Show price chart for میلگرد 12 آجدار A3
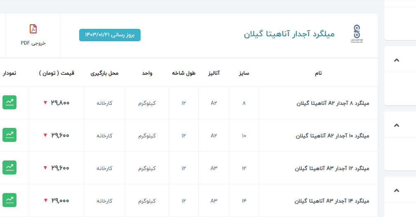 [9, 168]
